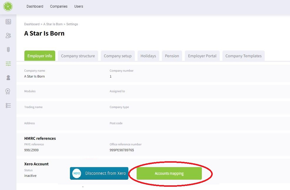Click the Company type field label
The width and height of the screenshot is (290, 190).
point(119,107)
